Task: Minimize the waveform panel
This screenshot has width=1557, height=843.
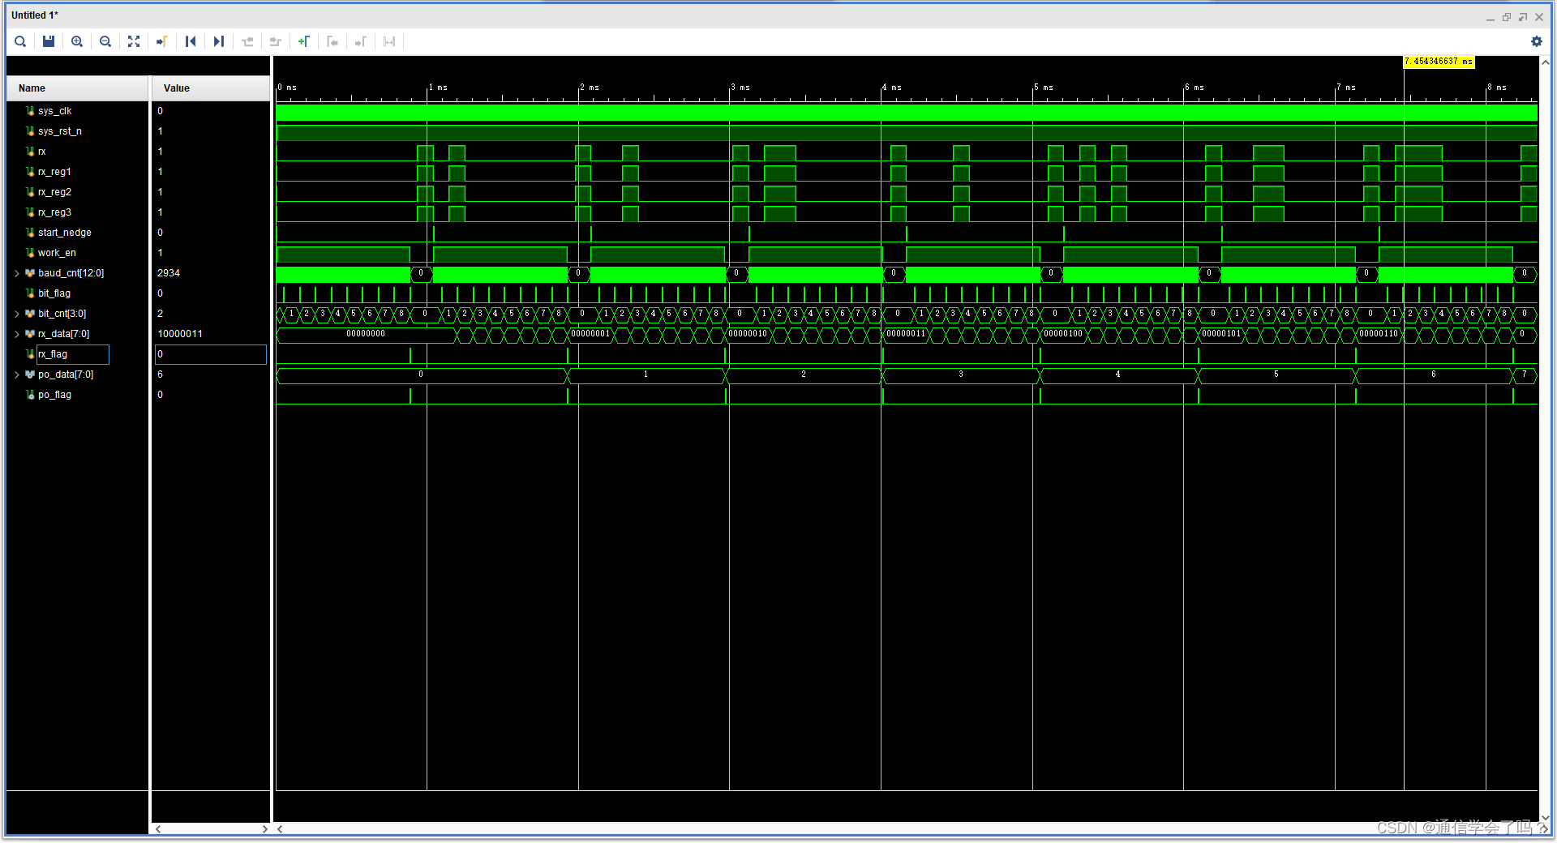Action: 1491,17
